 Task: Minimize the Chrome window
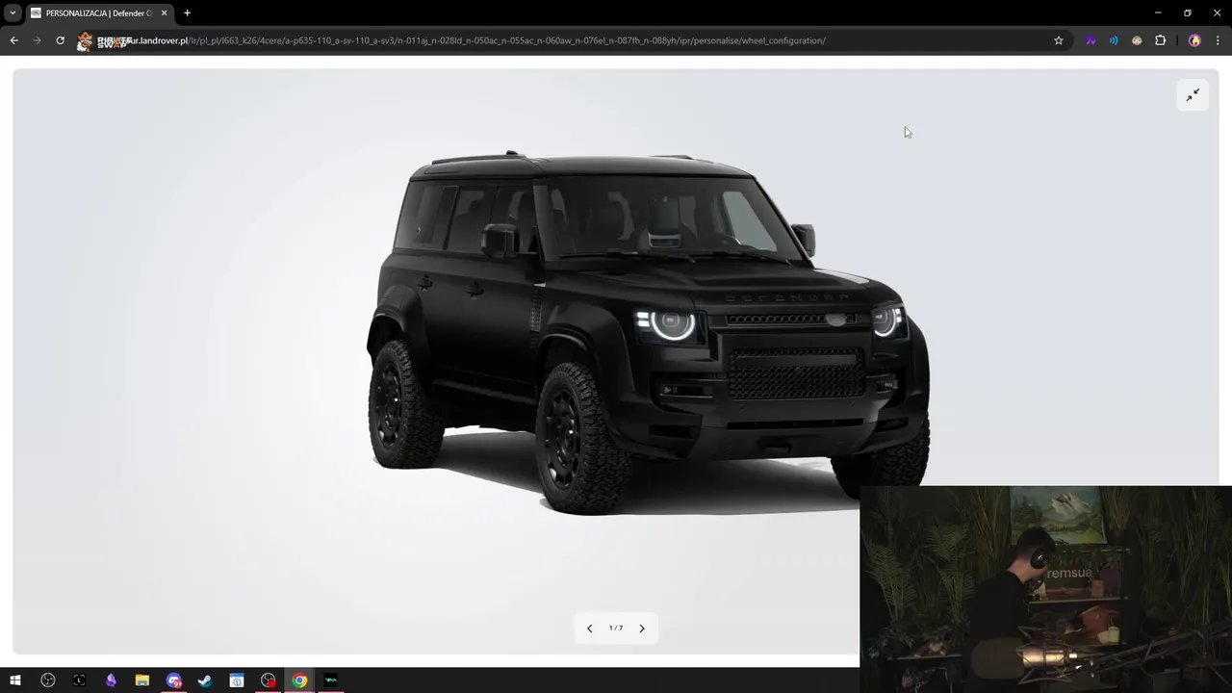(x=1158, y=13)
